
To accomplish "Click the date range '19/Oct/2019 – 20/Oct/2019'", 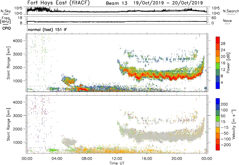I will (x=168, y=3).
